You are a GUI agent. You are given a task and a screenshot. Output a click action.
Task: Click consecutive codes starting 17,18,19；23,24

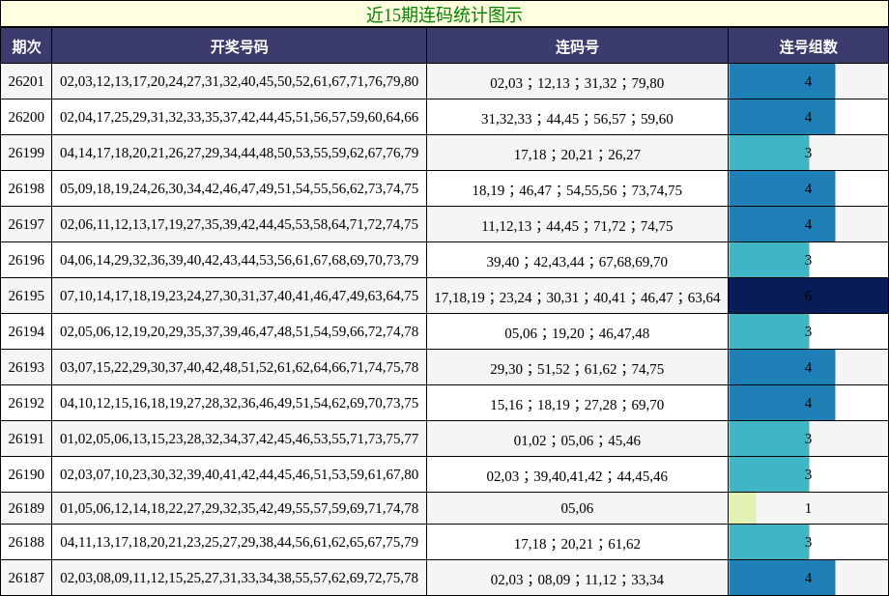[x=577, y=298]
